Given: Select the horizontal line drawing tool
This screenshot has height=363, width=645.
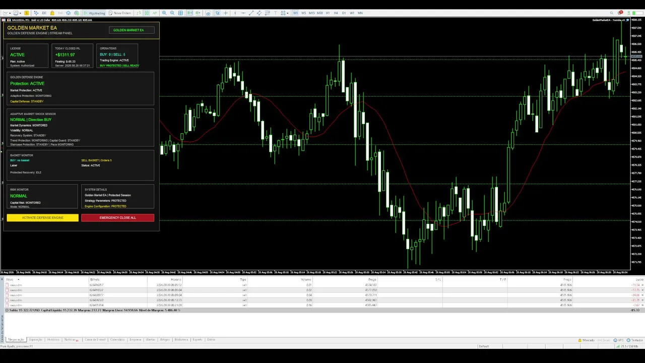Looking at the screenshot, I should tap(243, 13).
